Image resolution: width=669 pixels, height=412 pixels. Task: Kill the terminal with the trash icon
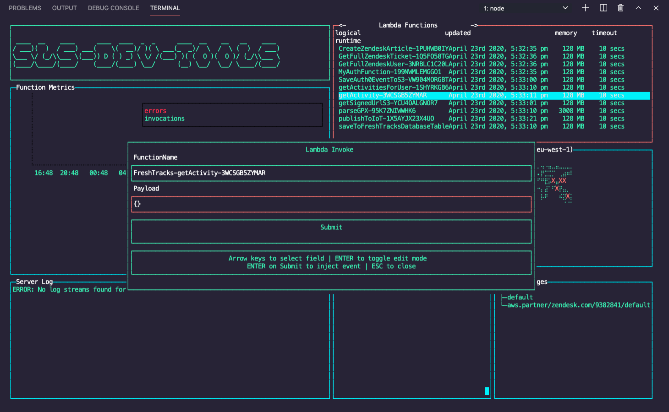pyautogui.click(x=621, y=8)
